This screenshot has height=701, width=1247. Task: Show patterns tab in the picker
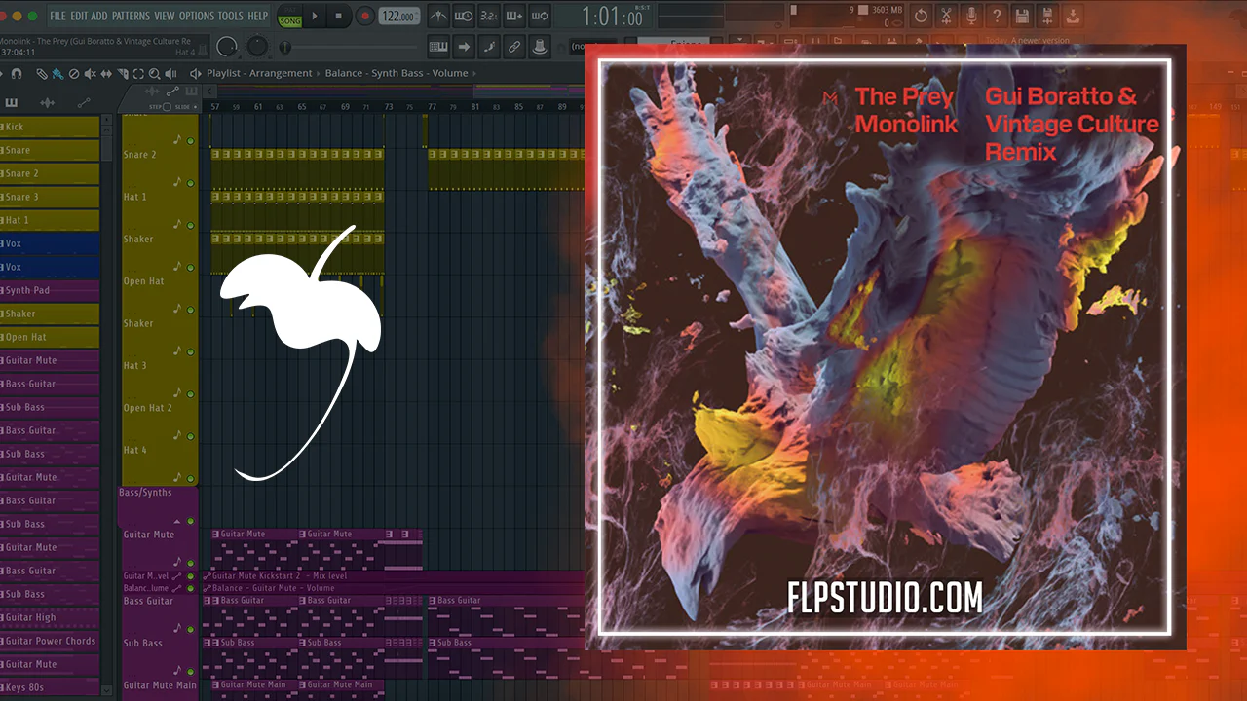(13, 102)
